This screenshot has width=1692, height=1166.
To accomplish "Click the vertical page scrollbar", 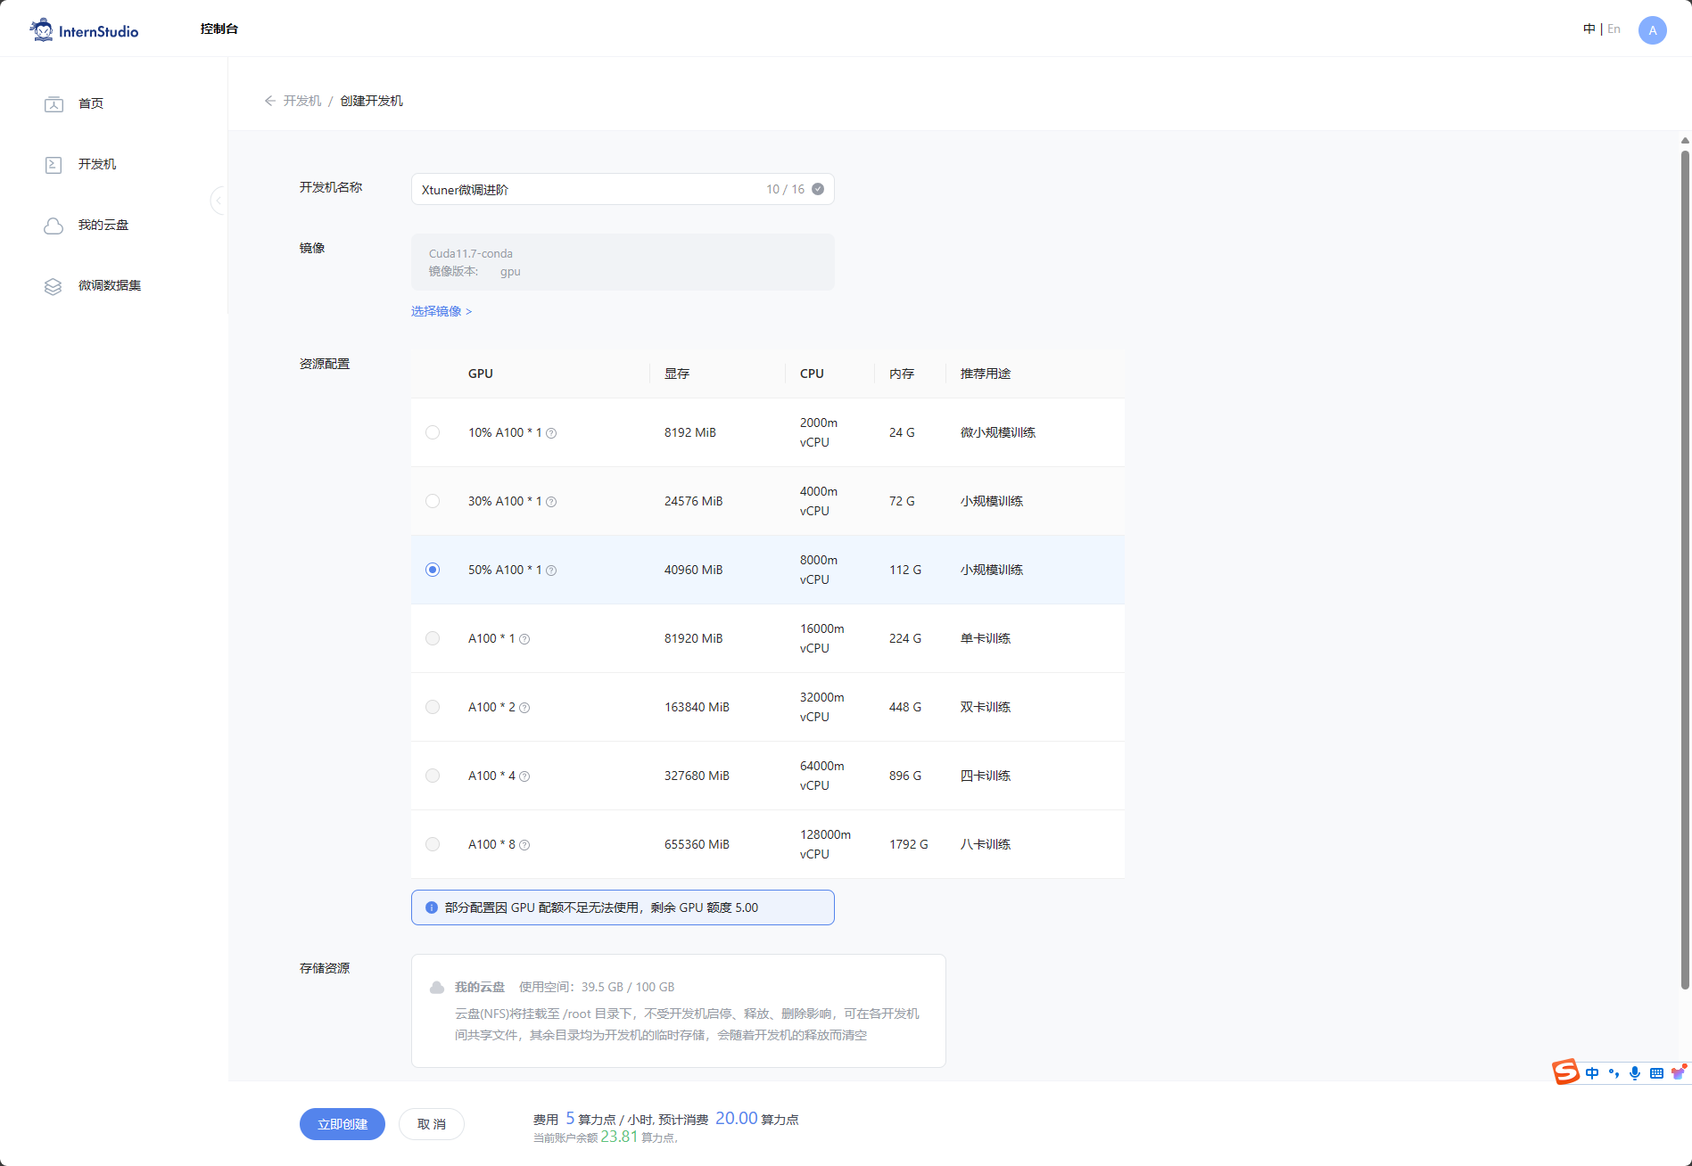I will (1685, 571).
